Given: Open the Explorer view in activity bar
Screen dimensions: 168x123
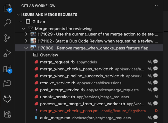Looking at the screenshot, I should (x=7, y=8).
